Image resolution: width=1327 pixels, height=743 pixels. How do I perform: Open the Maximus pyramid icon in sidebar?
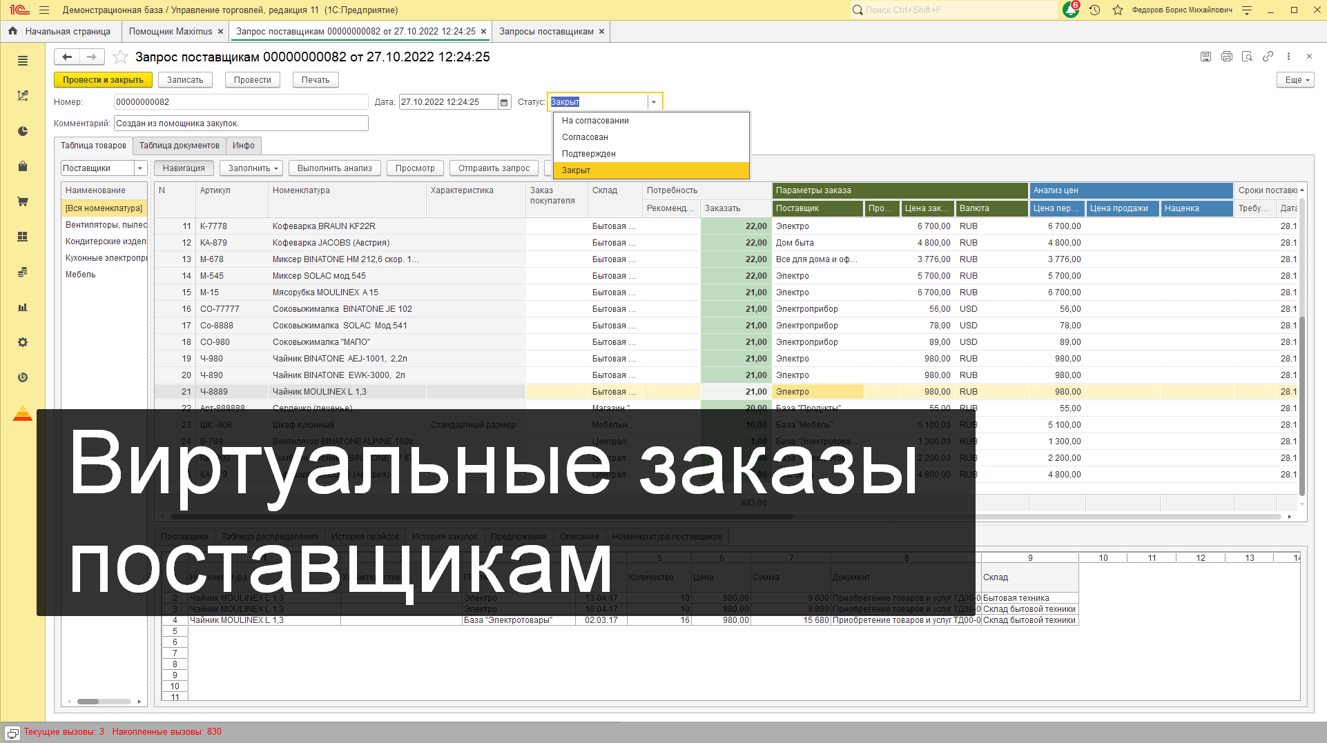click(23, 413)
